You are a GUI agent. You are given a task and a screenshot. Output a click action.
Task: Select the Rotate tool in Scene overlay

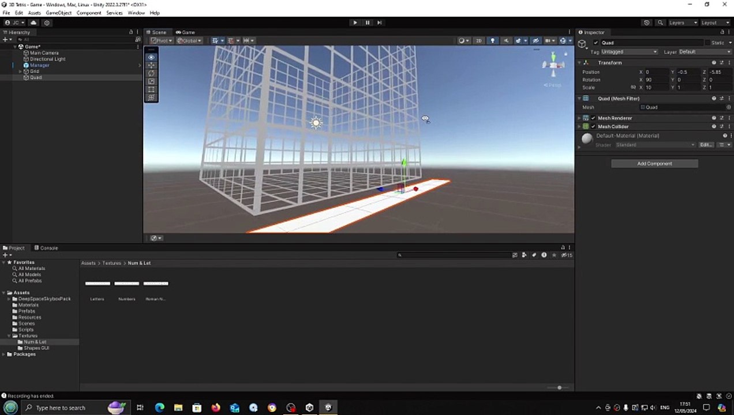152,73
